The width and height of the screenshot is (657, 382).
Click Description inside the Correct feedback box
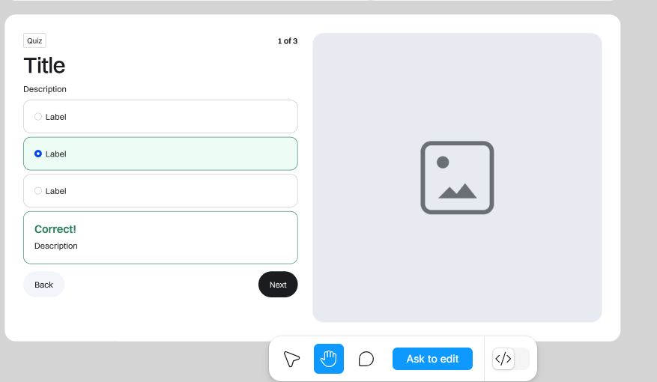coord(55,246)
